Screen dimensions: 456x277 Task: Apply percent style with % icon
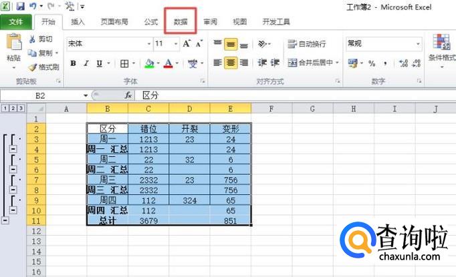pos(372,63)
